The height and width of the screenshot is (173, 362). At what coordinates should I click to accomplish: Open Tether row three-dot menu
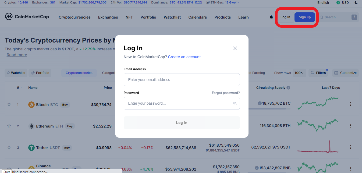coord(350,147)
